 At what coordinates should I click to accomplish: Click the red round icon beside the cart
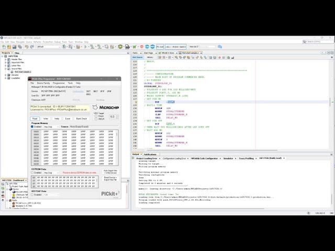[142, 47]
